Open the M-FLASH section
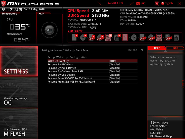Viewport: 185px width, 139px height. pos(19,123)
